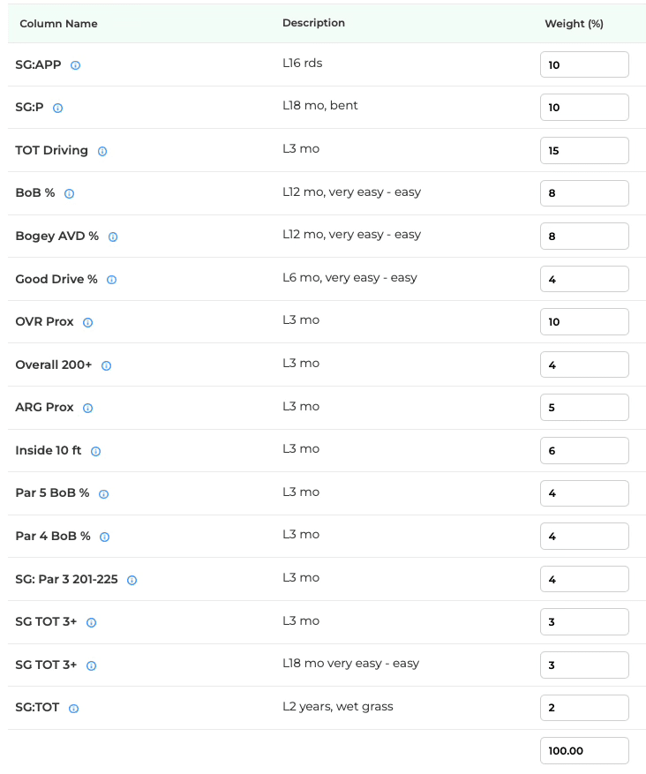Click the OVR Prox info icon

coord(88,322)
